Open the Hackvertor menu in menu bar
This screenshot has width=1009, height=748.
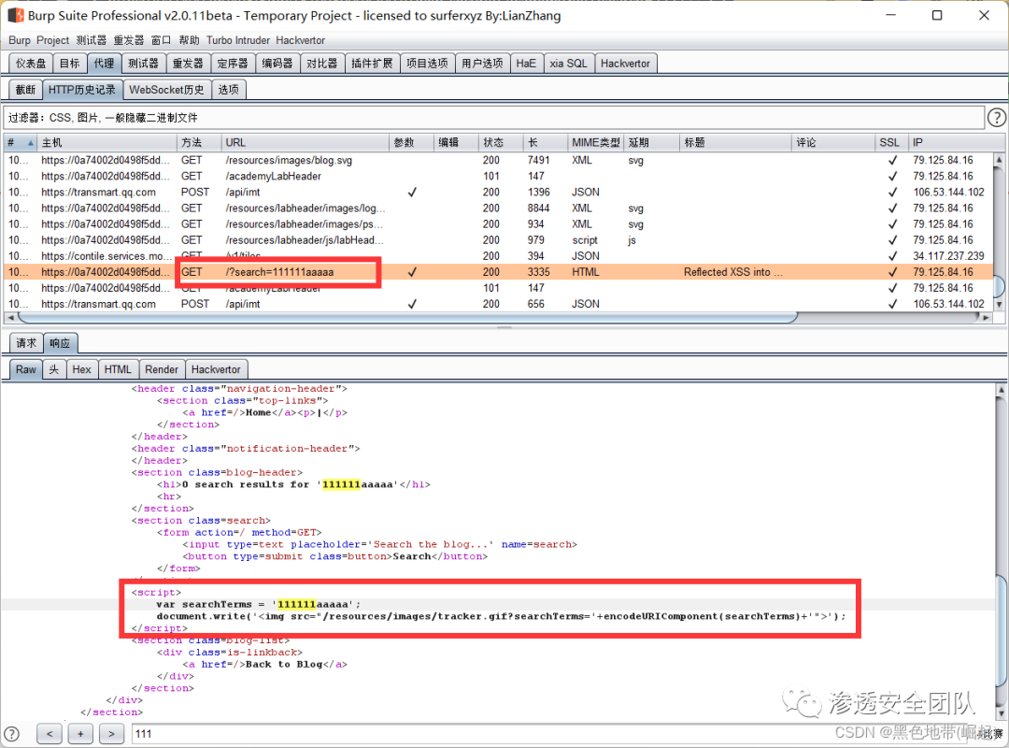tap(301, 40)
